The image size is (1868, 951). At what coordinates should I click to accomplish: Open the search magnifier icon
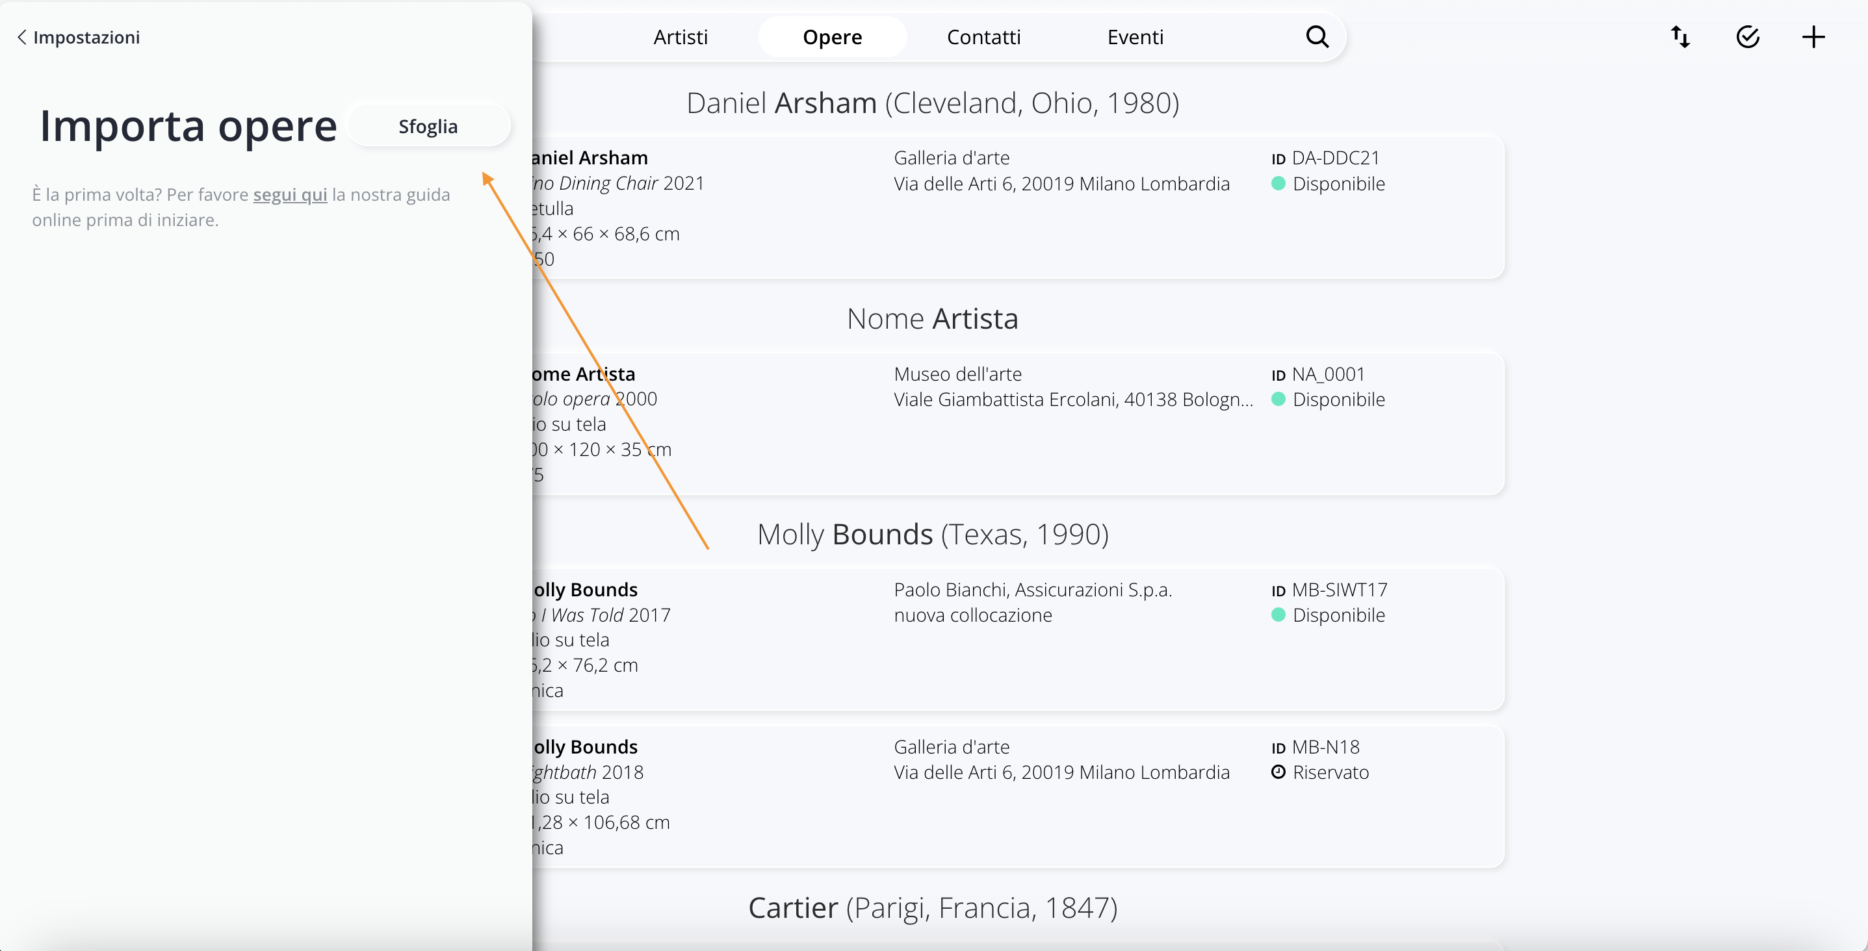pyautogui.click(x=1317, y=36)
